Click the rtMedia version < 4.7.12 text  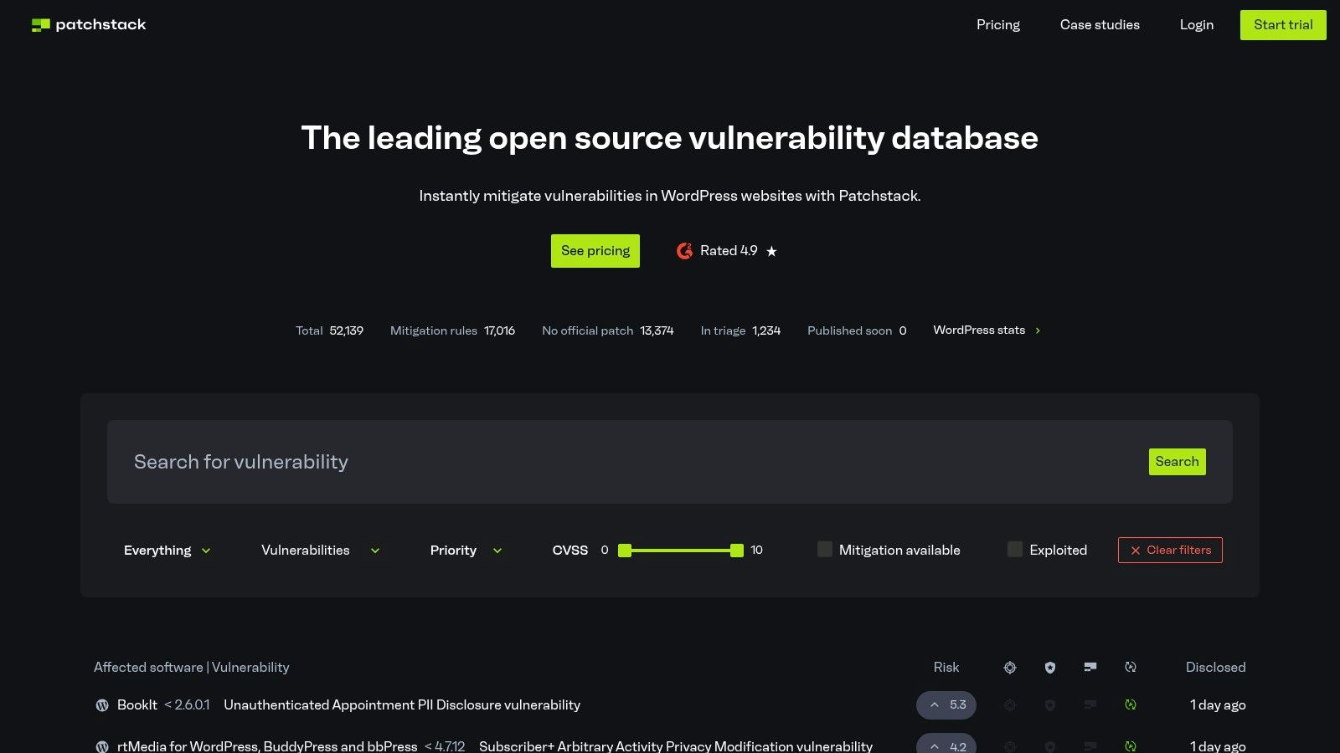coord(445,746)
